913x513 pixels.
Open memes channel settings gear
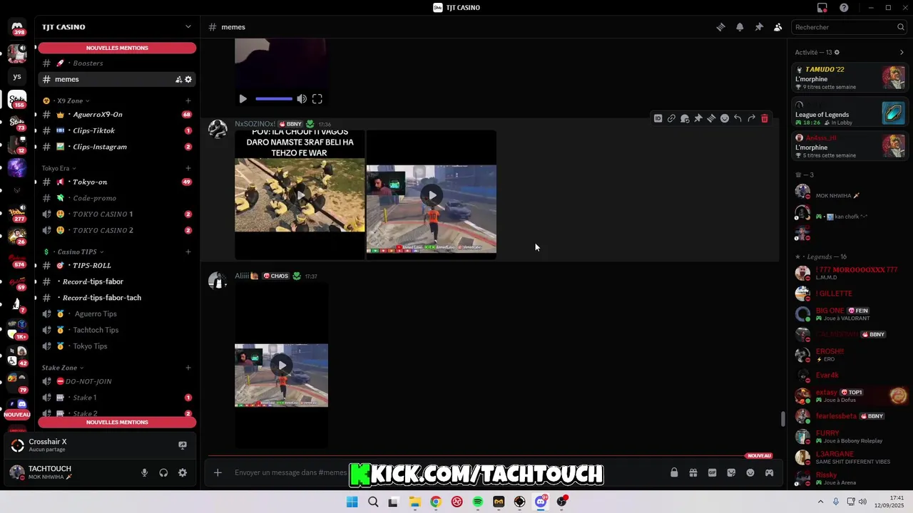tap(188, 79)
